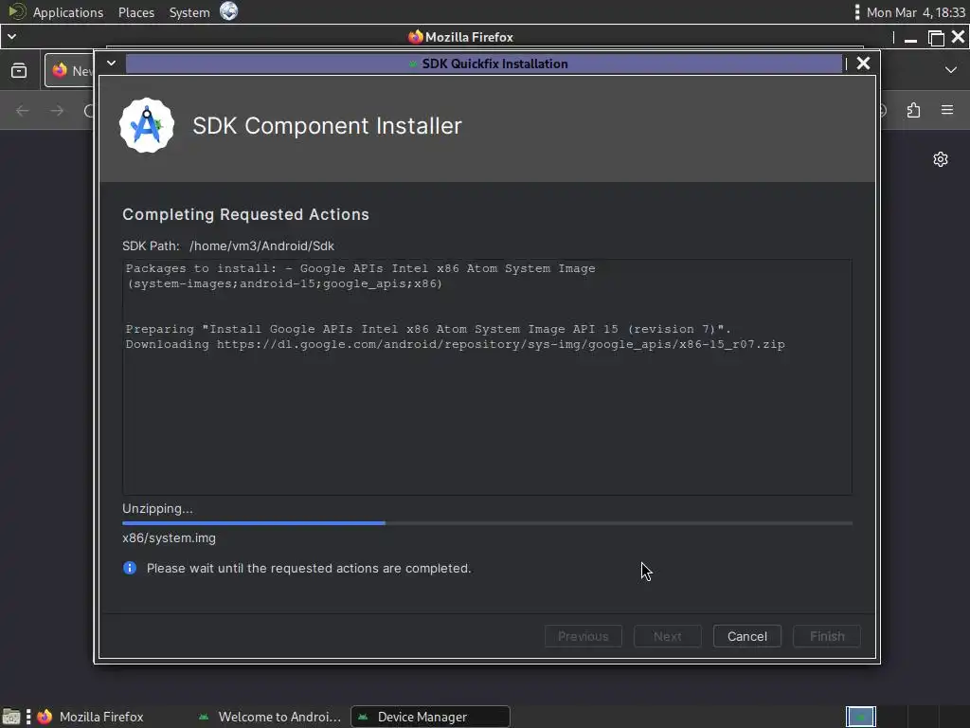Open Firefox View icon in tab bar

tap(19, 70)
